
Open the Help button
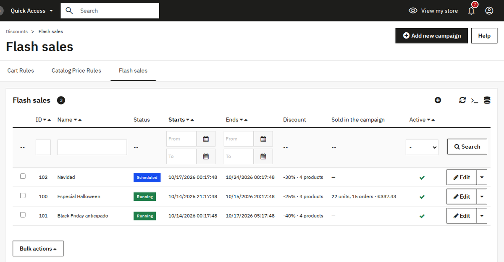tap(484, 36)
